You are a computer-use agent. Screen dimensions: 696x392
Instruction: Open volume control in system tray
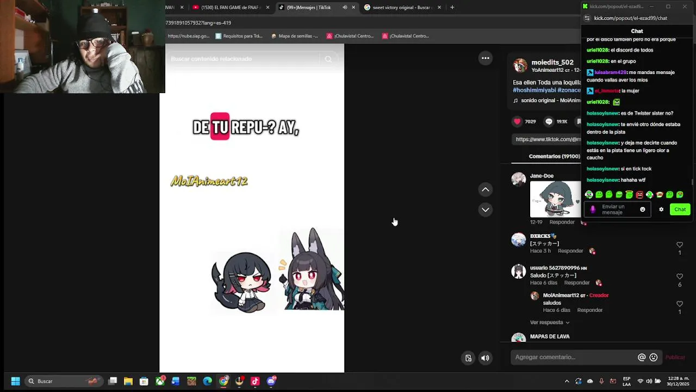click(x=649, y=381)
